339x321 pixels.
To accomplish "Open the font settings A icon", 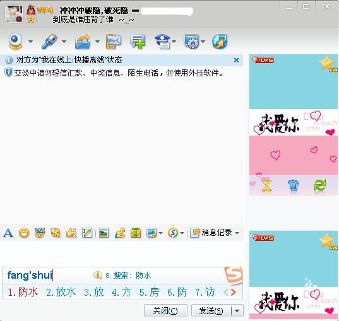I will 8,233.
